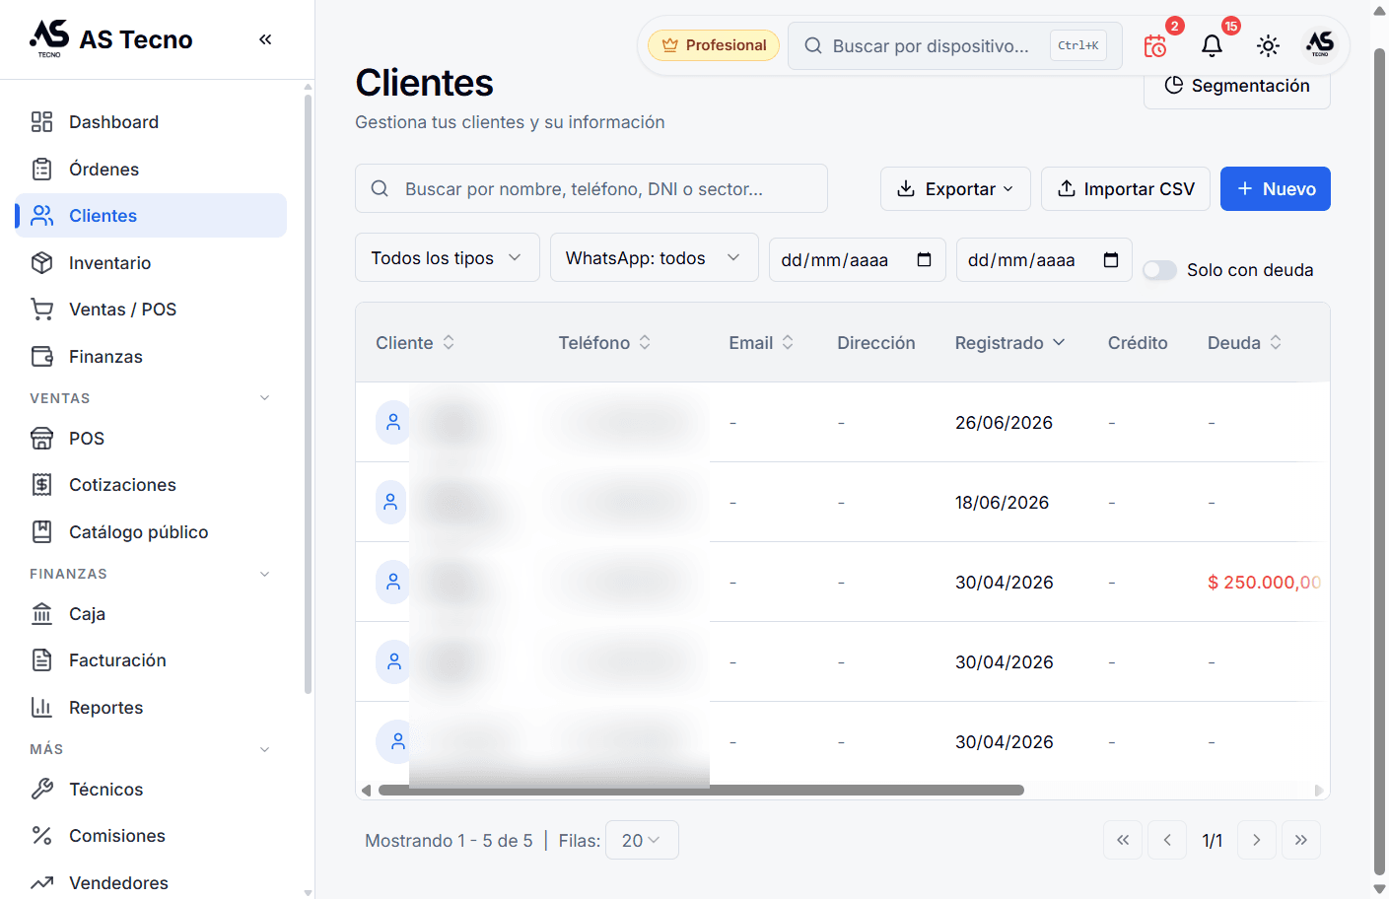Open Ventas / POS in the sidebar
The height and width of the screenshot is (899, 1389).
(x=151, y=310)
